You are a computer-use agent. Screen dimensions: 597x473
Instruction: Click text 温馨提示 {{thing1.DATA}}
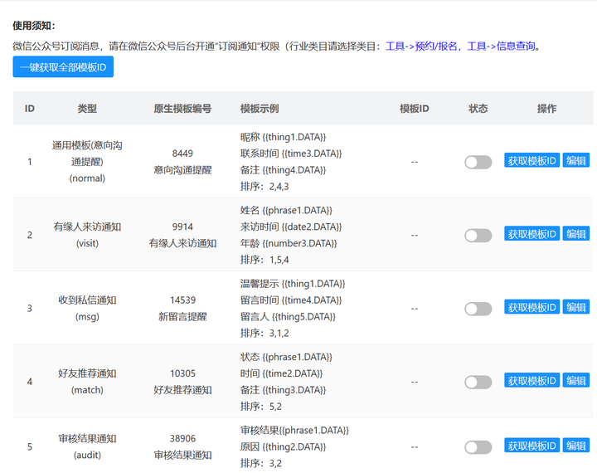click(293, 284)
